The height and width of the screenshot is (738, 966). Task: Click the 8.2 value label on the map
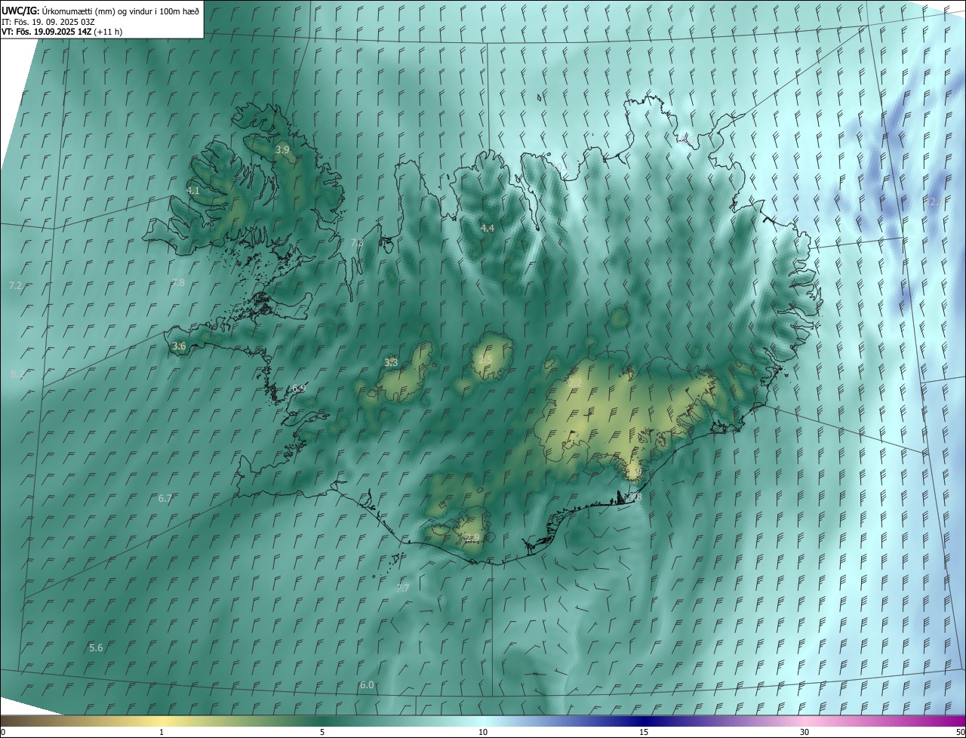[17, 374]
